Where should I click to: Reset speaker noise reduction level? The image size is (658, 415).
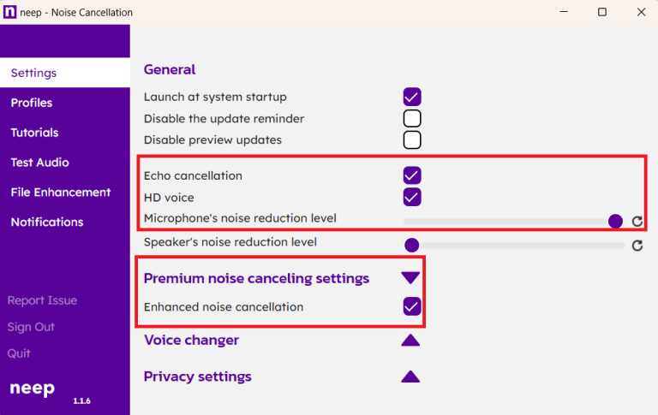(x=637, y=246)
